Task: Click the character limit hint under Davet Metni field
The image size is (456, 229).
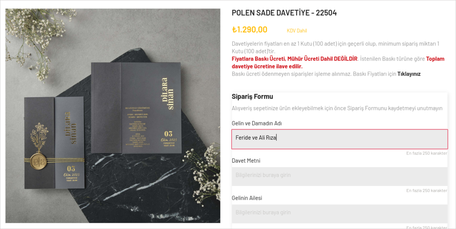Action: point(427,190)
